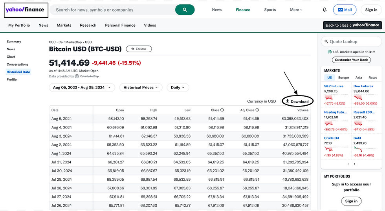Open News in the sub navigation bar
Viewport: 385px width, 211px height.
(x=43, y=25)
